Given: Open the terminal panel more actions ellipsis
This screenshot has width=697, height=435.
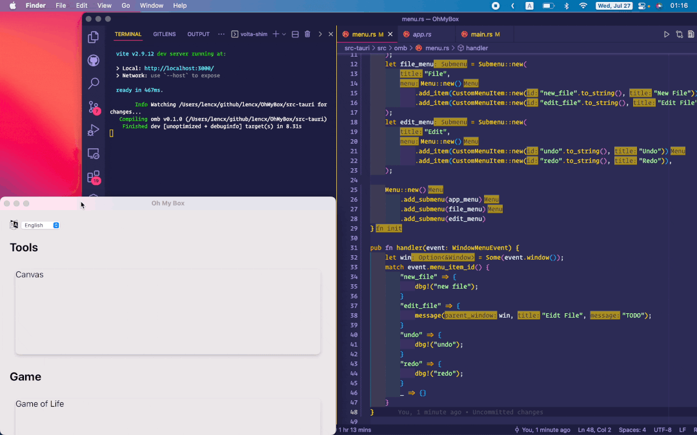Looking at the screenshot, I should click(x=221, y=34).
